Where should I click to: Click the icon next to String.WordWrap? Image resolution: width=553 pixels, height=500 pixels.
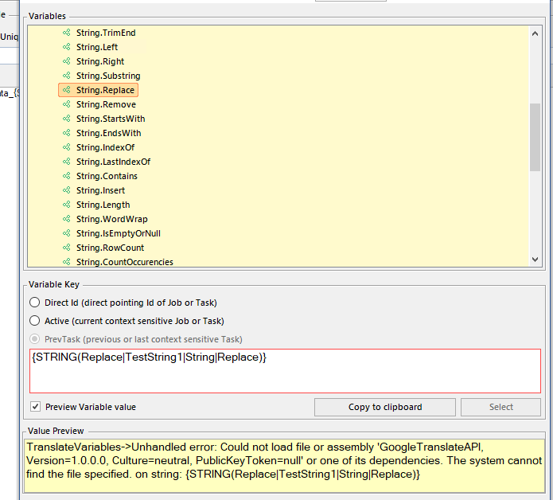pyautogui.click(x=67, y=219)
